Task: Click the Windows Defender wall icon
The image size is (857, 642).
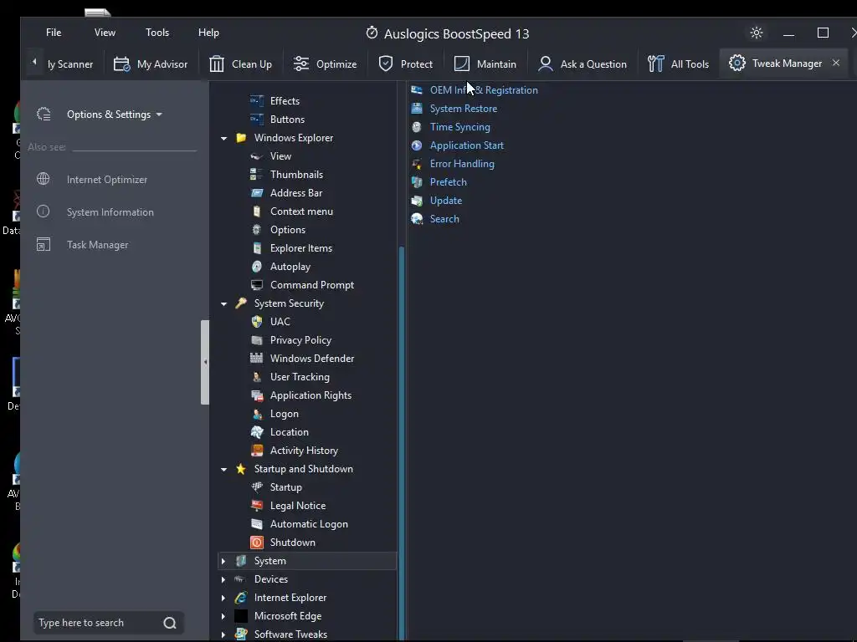Action: [x=256, y=358]
